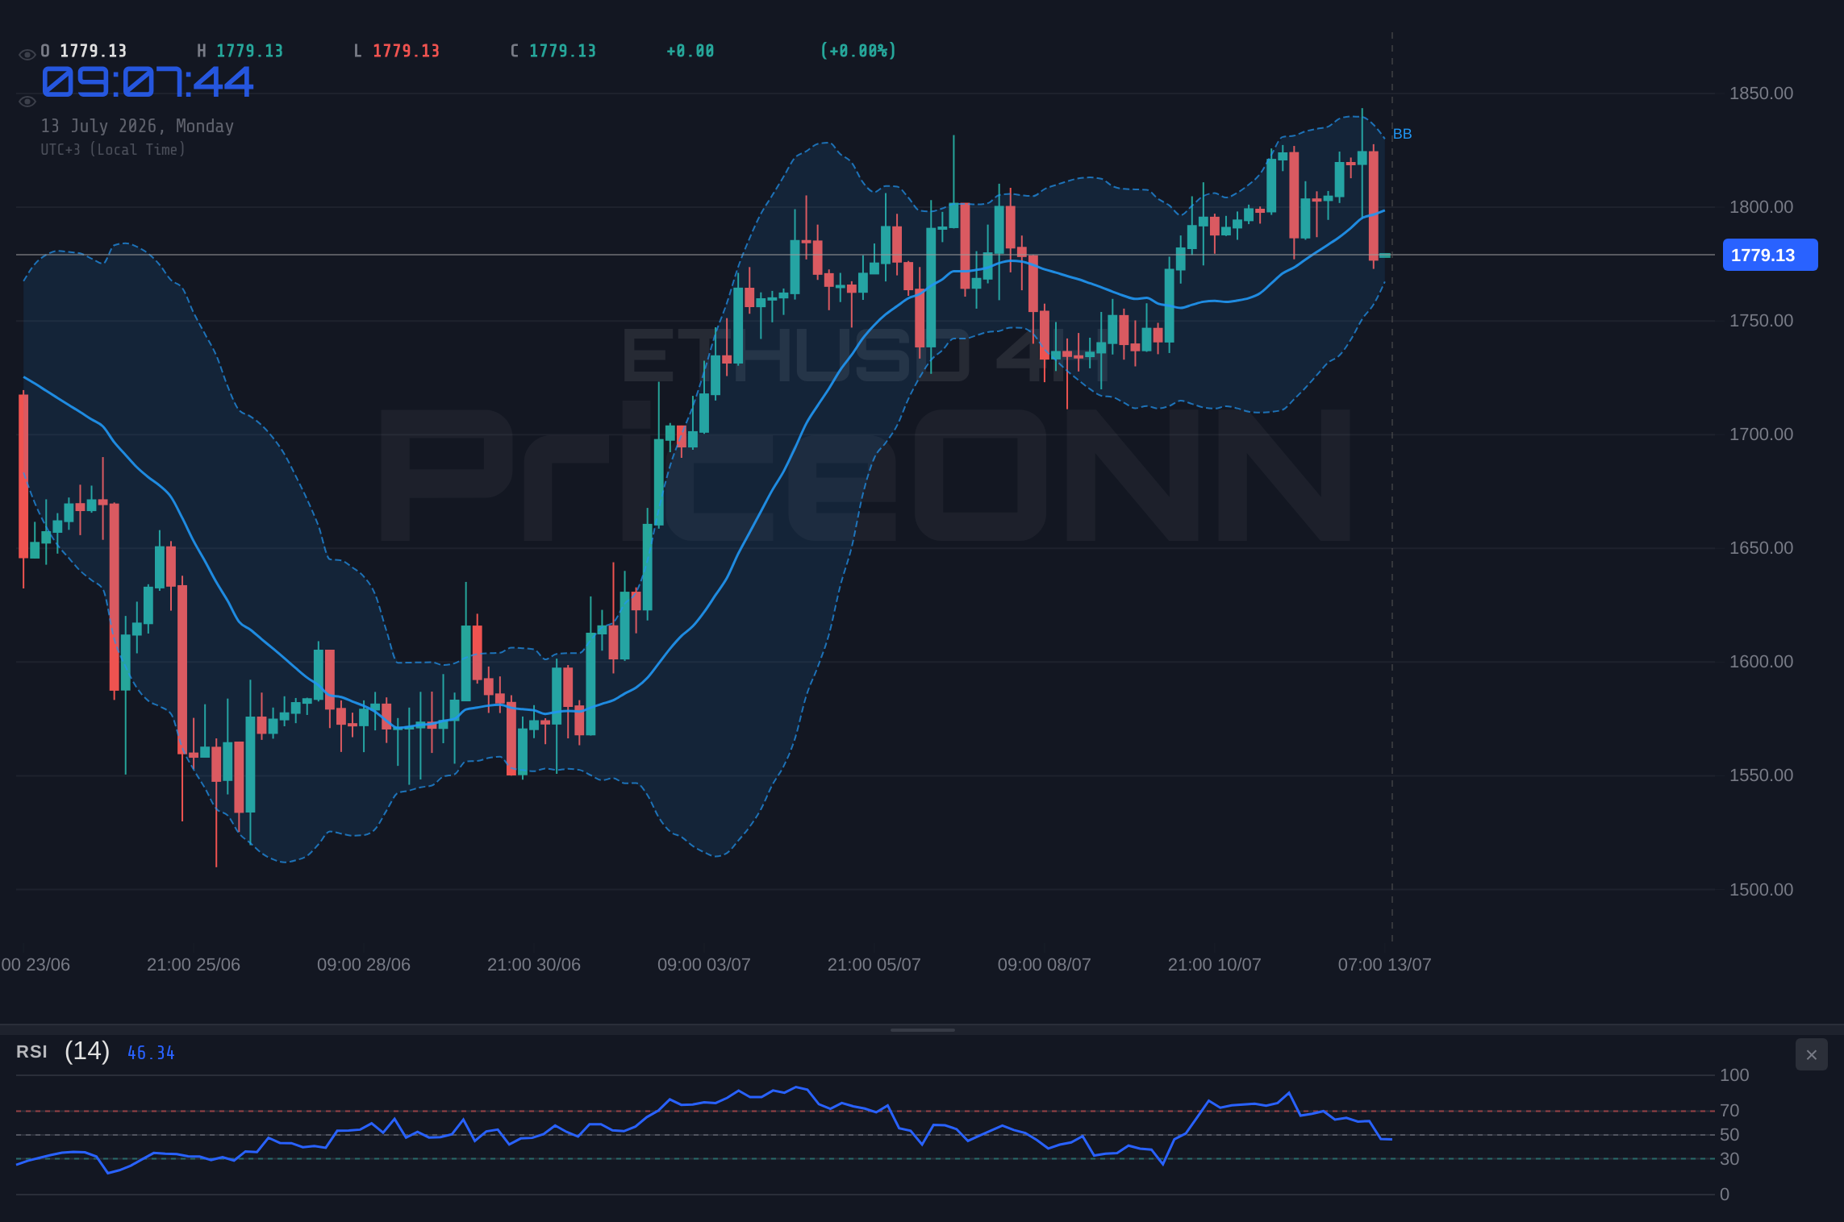Click the 1700.00 price axis label

coord(1761,434)
